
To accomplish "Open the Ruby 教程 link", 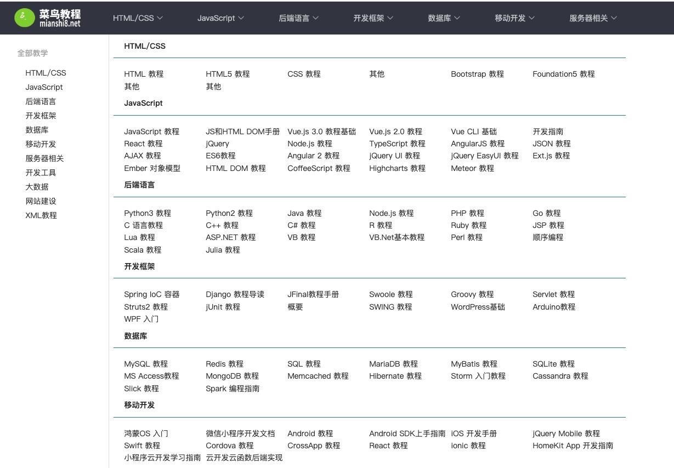I will click(x=468, y=225).
